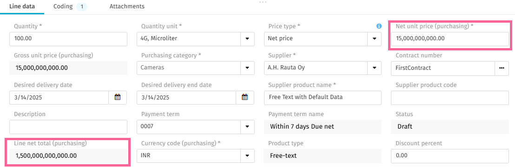Switch to the Attachments tab
The image size is (515, 167).
pos(127,6)
